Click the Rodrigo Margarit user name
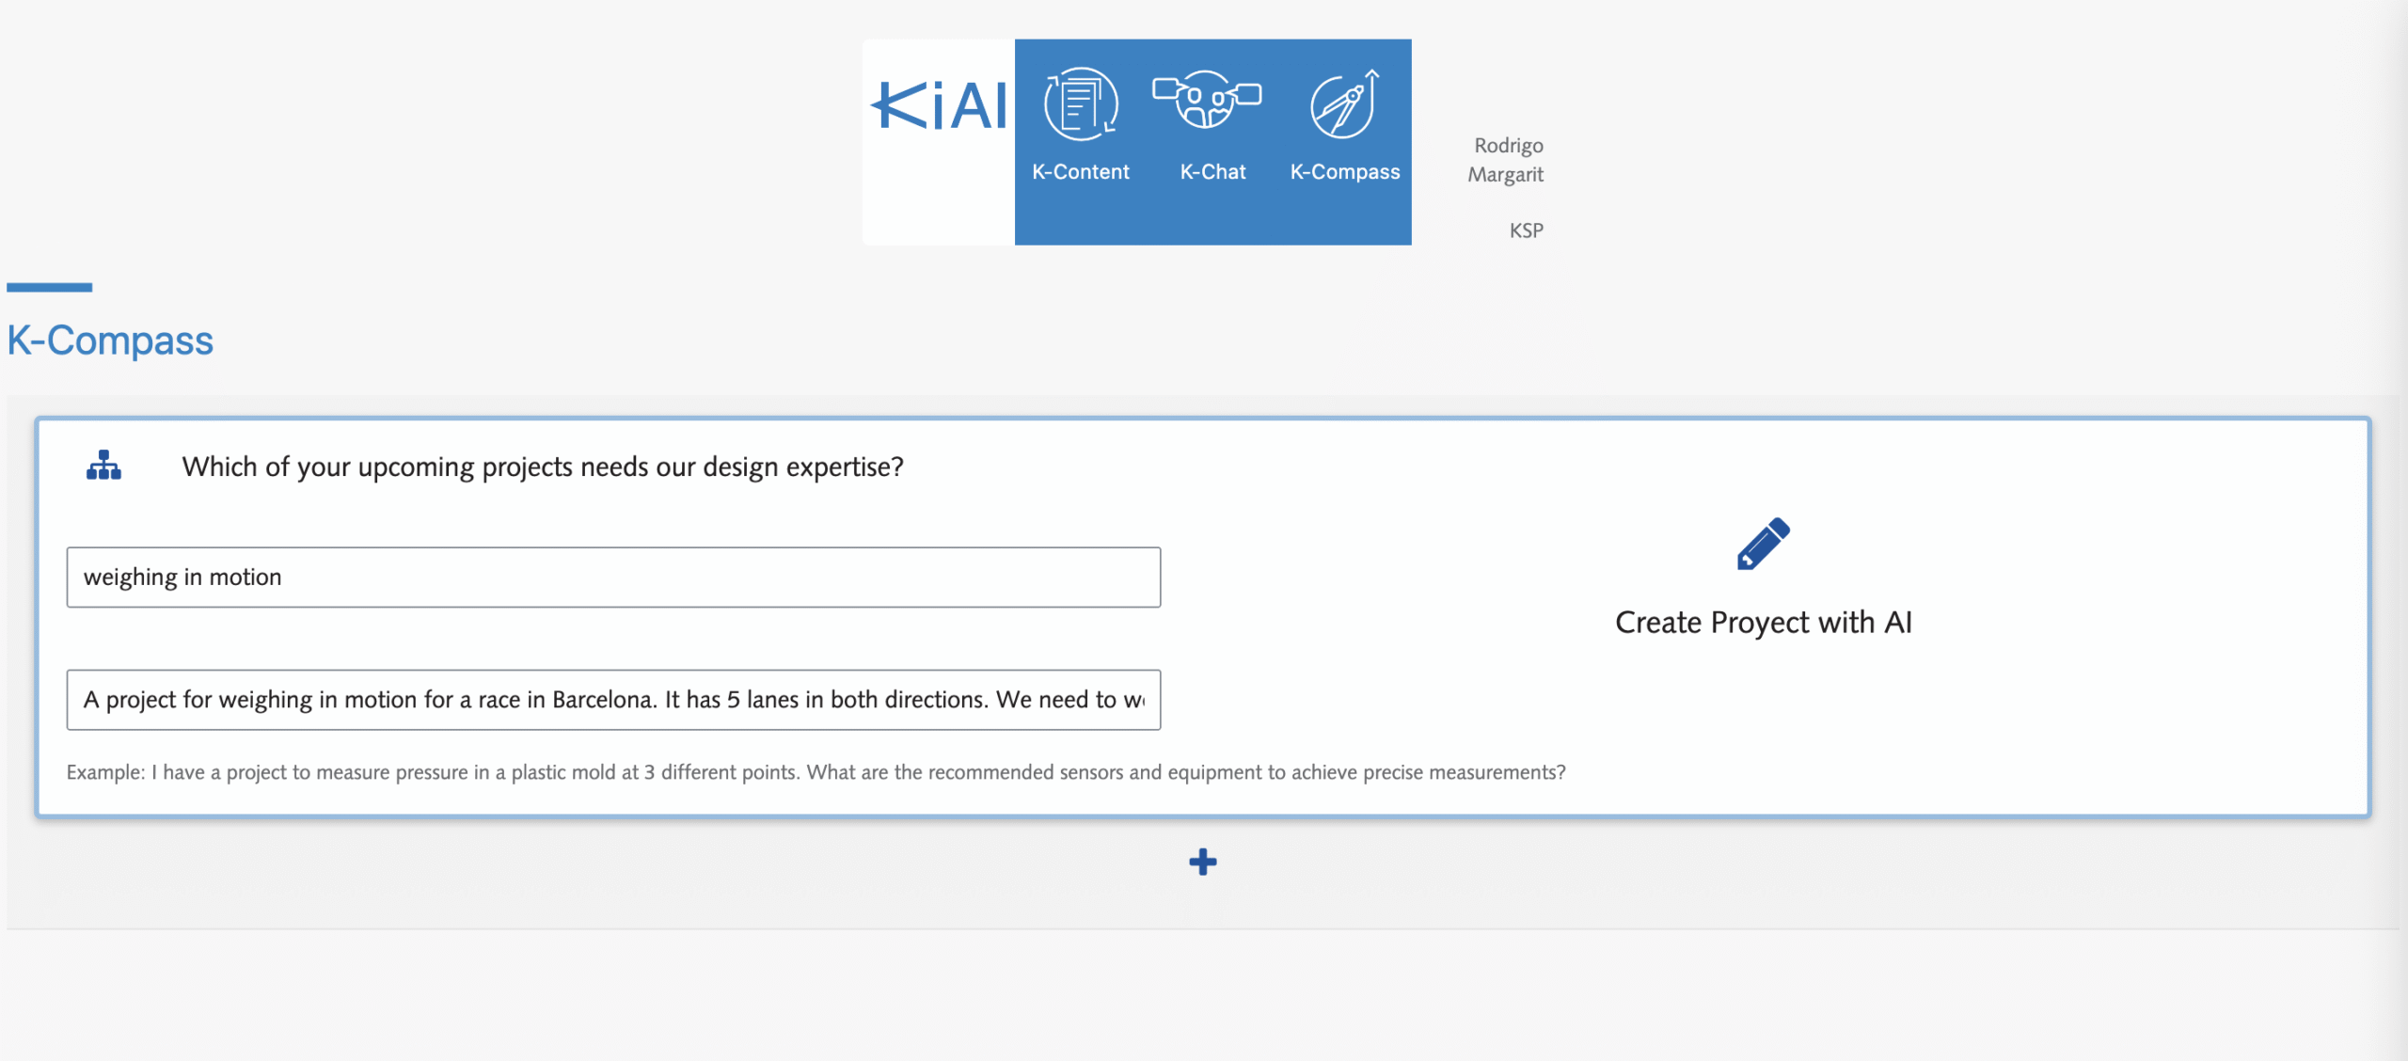The width and height of the screenshot is (2408, 1061). point(1506,159)
